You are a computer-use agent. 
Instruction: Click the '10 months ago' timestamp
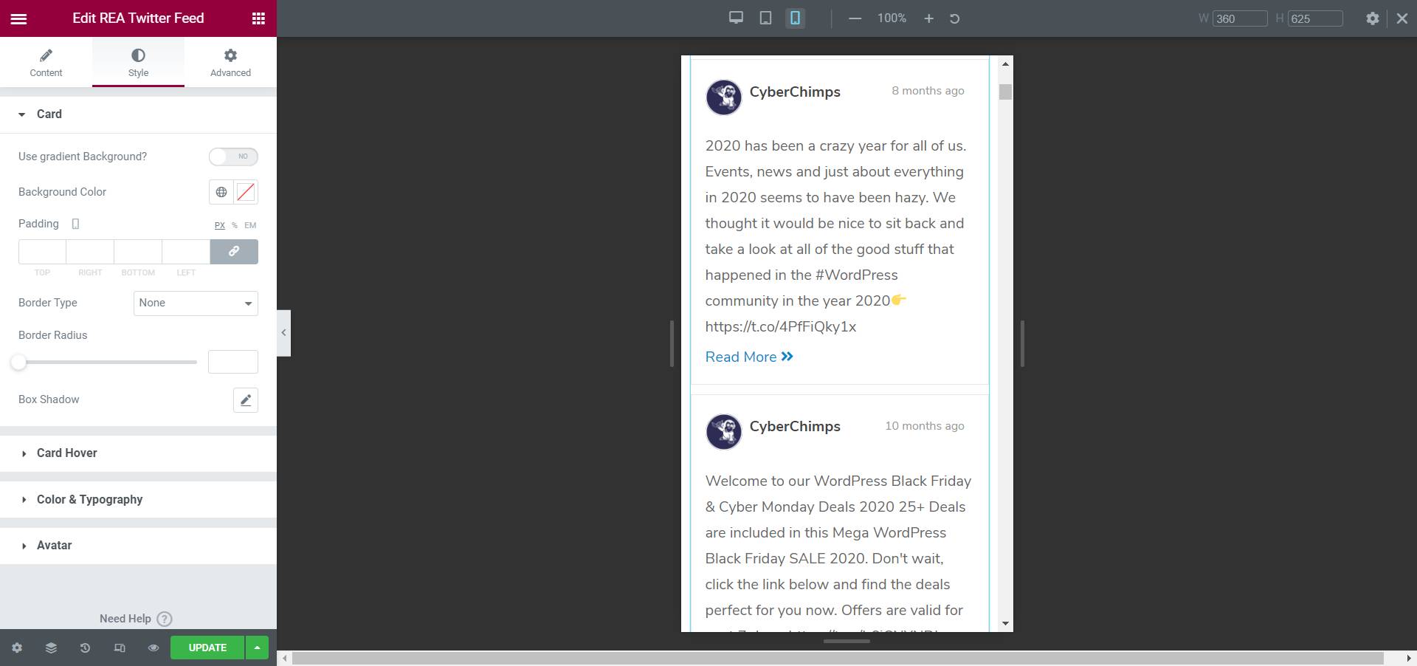(x=925, y=426)
